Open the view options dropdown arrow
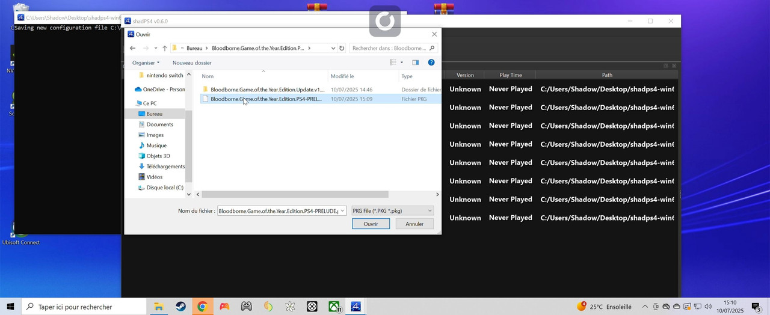The image size is (770, 315). pos(402,63)
